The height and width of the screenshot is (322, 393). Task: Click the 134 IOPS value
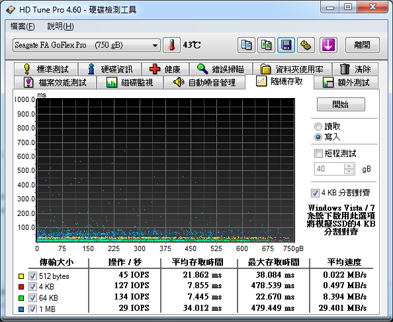[x=132, y=297]
